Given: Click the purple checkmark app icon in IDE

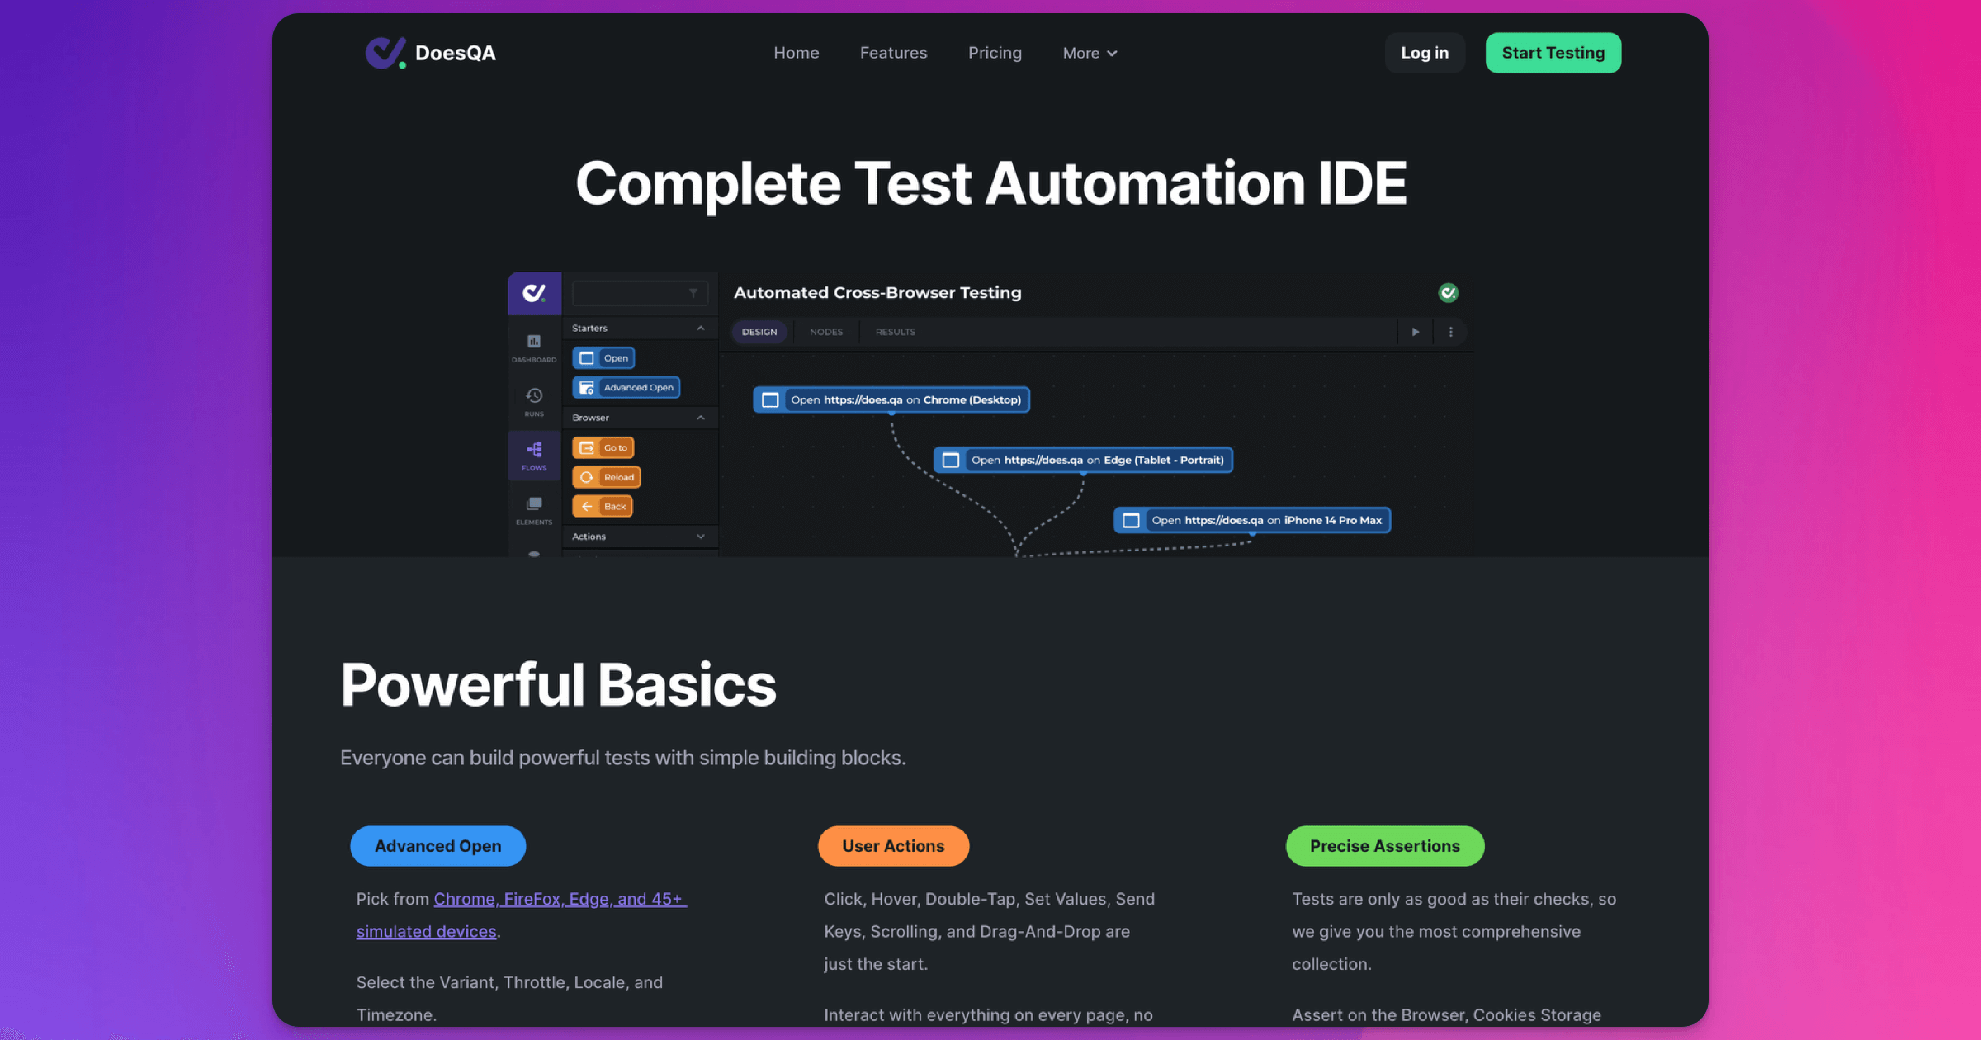Looking at the screenshot, I should [534, 293].
